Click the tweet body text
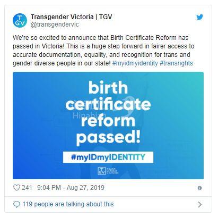218x217 pixels. tap(103, 51)
